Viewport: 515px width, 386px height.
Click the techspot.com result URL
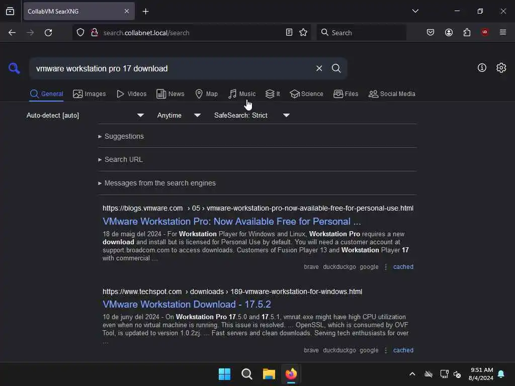[x=232, y=292]
